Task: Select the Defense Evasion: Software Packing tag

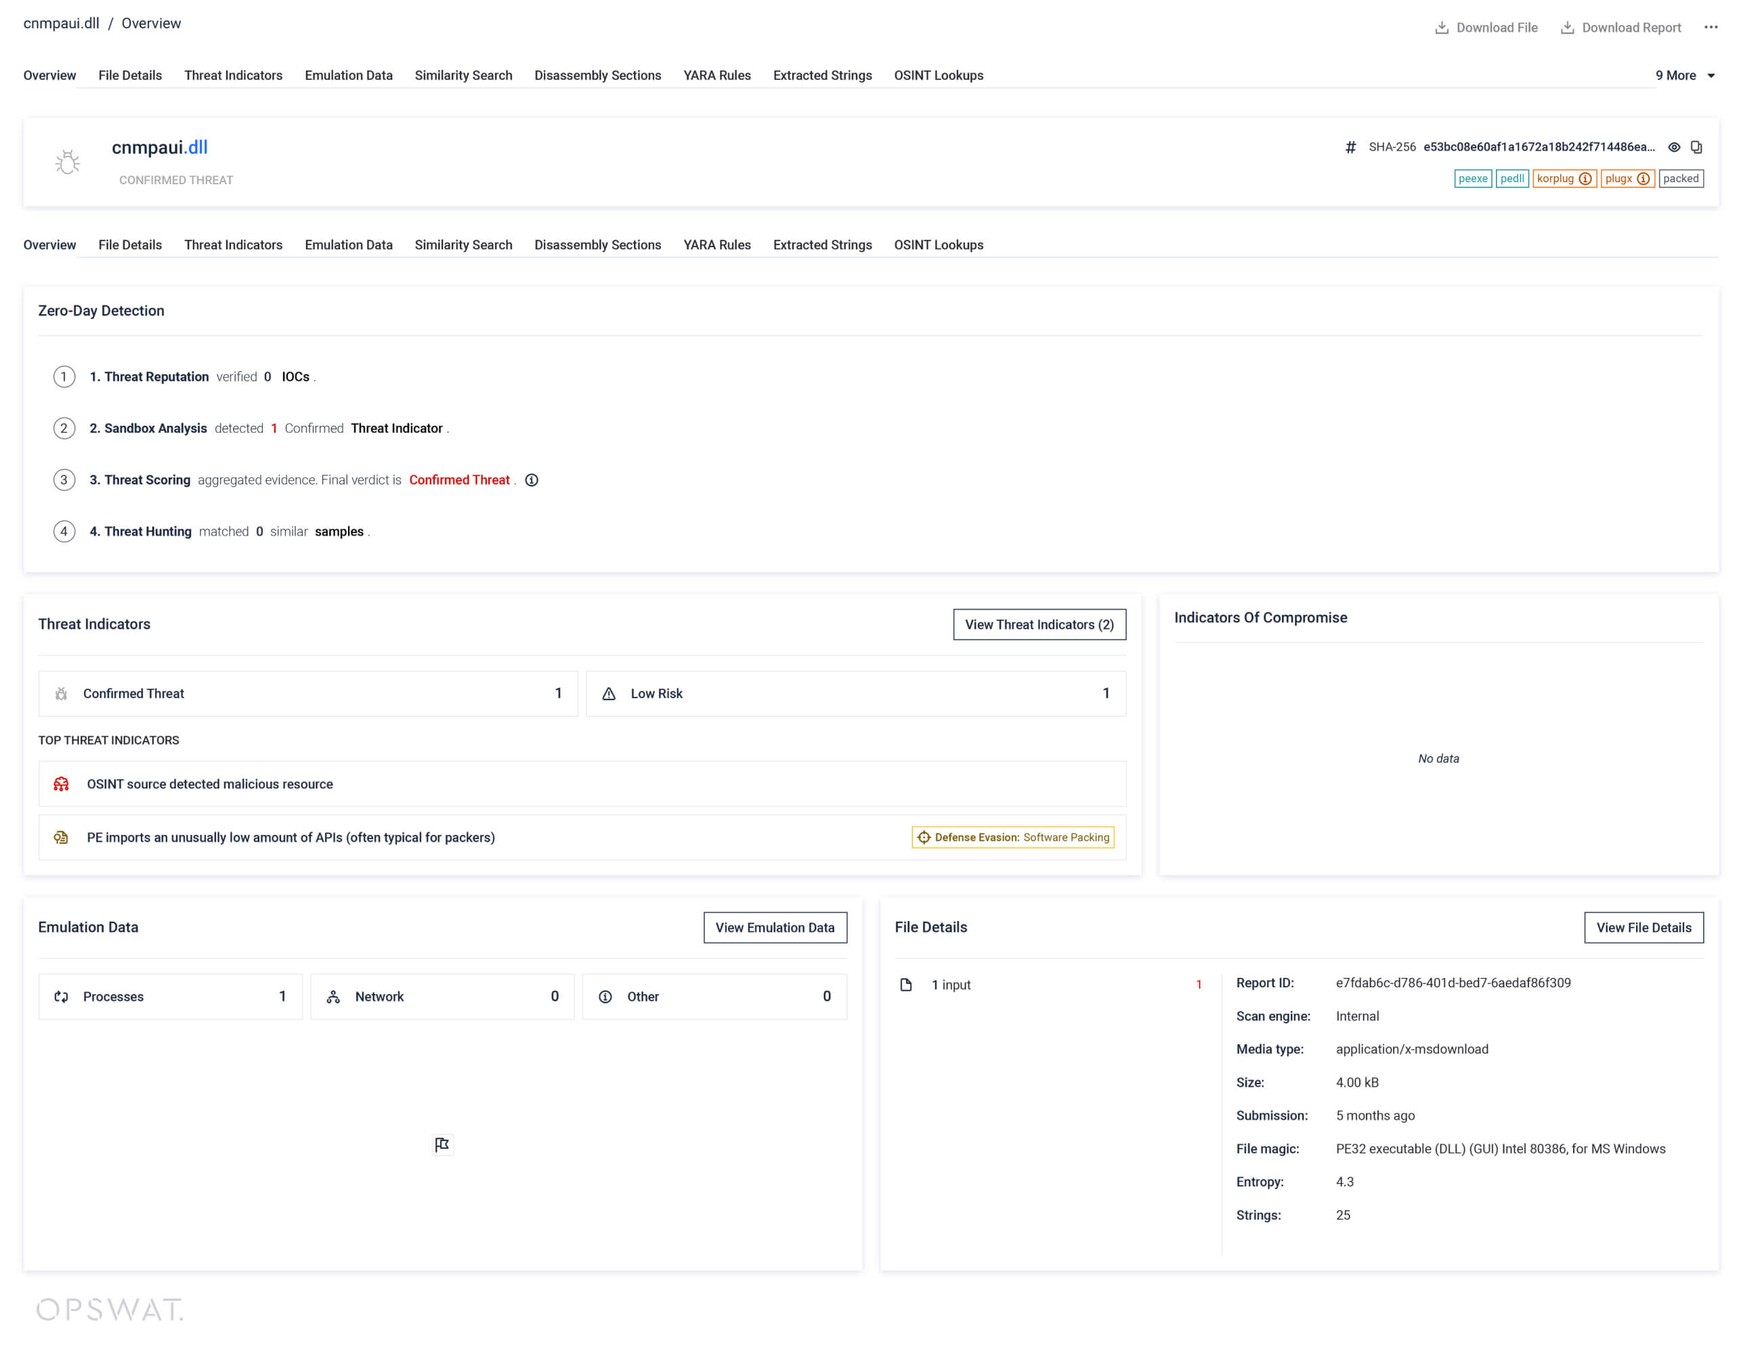Action: [1013, 838]
